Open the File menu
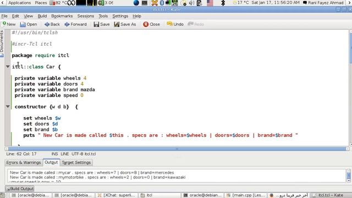The height and width of the screenshot is (198, 352). [4, 16]
